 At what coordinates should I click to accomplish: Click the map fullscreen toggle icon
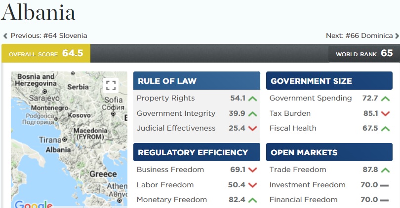tap(111, 85)
